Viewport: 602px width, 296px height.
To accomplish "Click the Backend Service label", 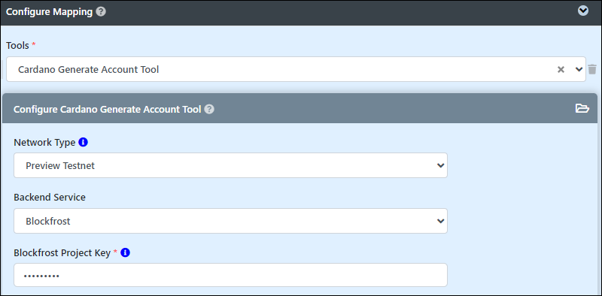I will 50,197.
